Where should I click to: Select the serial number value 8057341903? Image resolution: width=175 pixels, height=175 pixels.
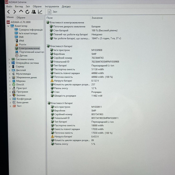tap(97, 114)
